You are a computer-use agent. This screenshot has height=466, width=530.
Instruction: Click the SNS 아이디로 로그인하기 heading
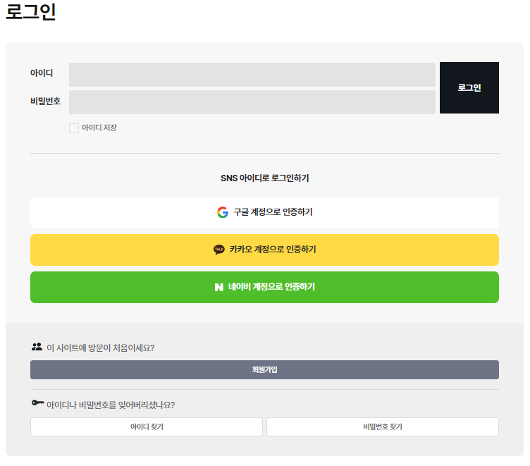pos(265,178)
